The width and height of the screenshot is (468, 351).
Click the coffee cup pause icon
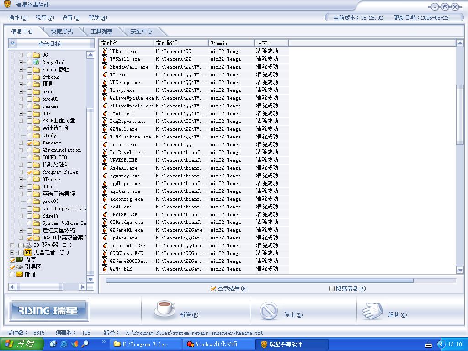tap(165, 309)
